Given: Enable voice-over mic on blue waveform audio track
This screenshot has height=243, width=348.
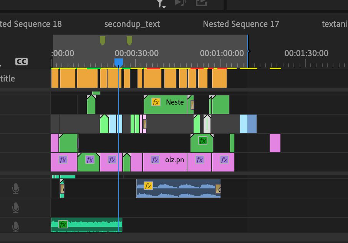Looking at the screenshot, I should 15,188.
